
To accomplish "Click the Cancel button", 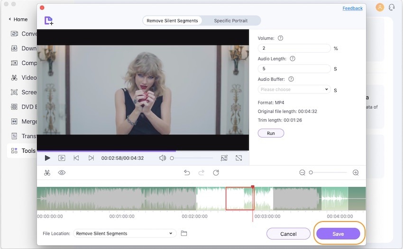I will tap(288, 234).
